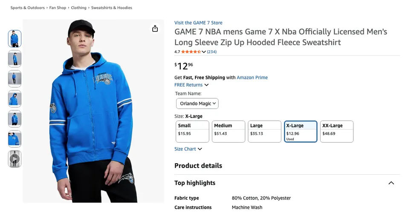This screenshot has height=213, width=408.
Task: Expand the Size Chart
Action: (x=188, y=149)
